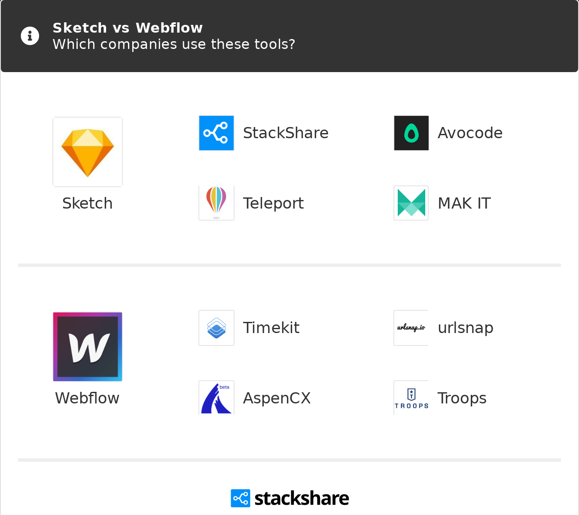The image size is (579, 515).
Task: Open the Webflow W logo
Action: (x=88, y=347)
